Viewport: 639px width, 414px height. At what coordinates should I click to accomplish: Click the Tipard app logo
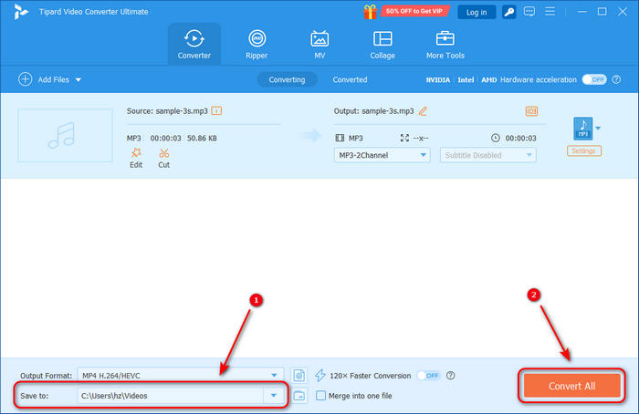21,11
